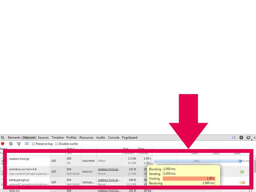
Task: Select the colorbox.css?ver=4.6 request
Action: 23,169
